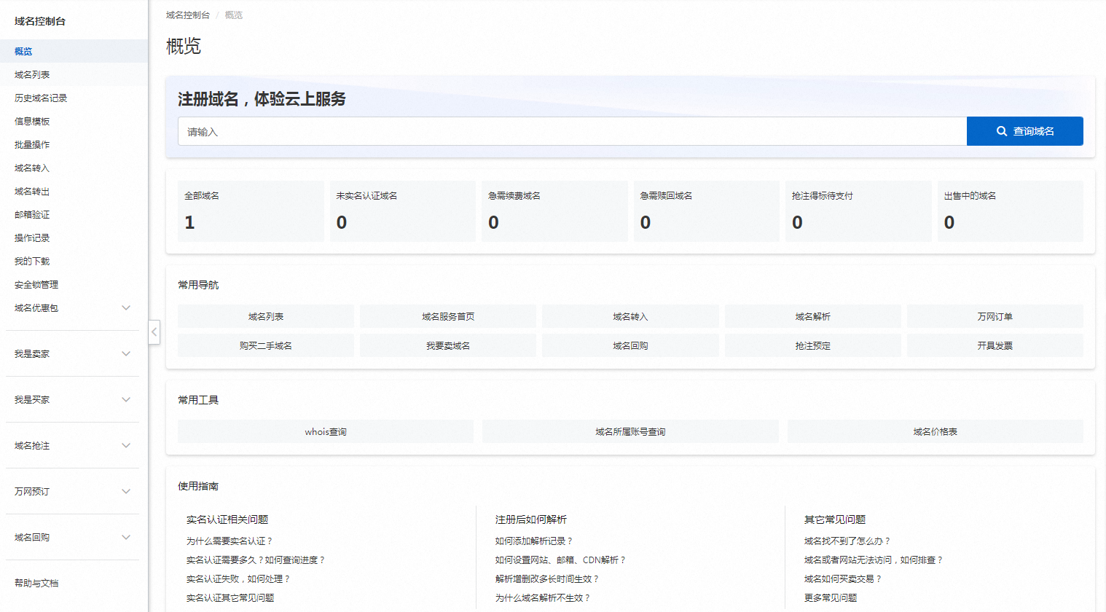The image size is (1106, 612).
Task: Open the 出售中的域名 count card
Action: pyautogui.click(x=1011, y=211)
